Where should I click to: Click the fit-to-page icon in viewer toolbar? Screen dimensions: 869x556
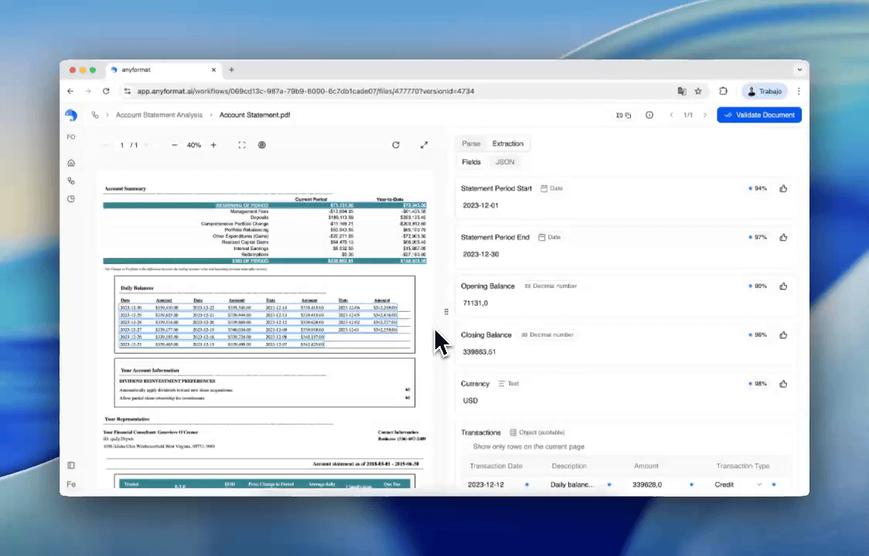(242, 145)
